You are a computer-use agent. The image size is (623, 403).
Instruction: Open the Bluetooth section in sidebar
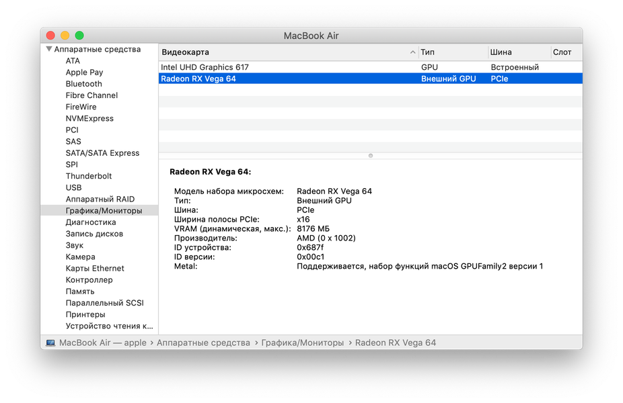click(84, 84)
